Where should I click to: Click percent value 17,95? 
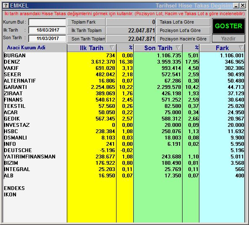[x=192, y=62]
